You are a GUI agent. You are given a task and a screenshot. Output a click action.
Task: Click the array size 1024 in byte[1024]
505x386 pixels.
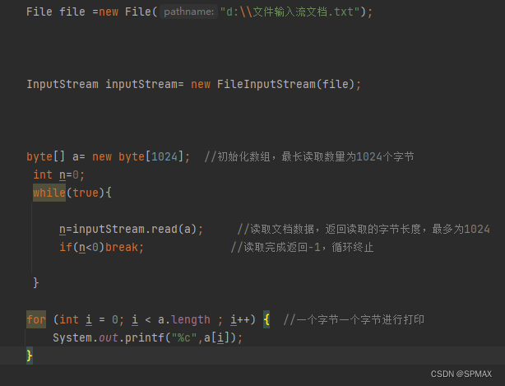point(164,156)
